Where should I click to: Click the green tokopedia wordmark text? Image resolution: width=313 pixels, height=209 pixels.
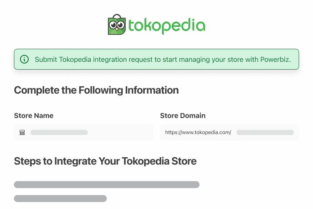tap(166, 25)
